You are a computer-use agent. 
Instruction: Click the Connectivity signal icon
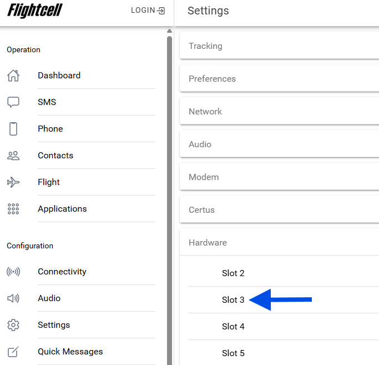[x=13, y=272]
